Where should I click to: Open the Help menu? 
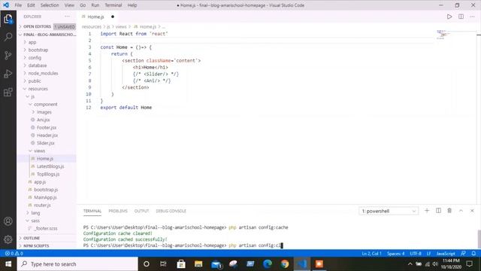click(132, 5)
